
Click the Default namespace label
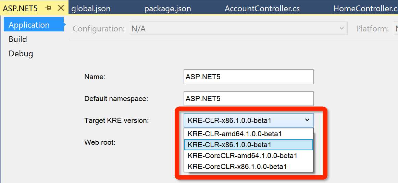coord(116,99)
